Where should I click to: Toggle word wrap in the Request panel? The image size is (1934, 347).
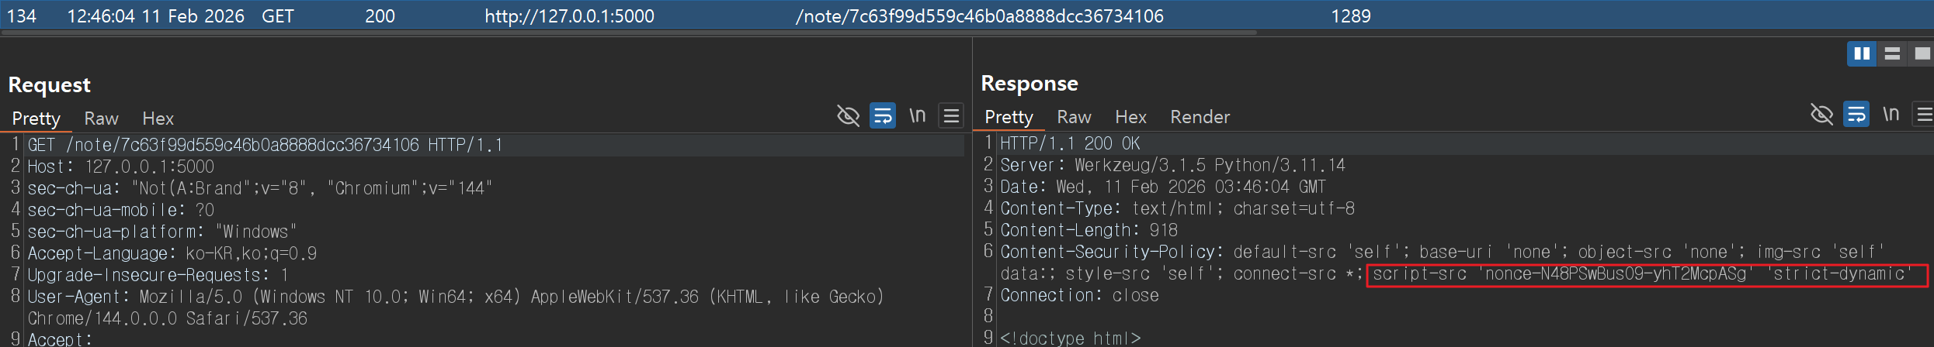(x=883, y=115)
